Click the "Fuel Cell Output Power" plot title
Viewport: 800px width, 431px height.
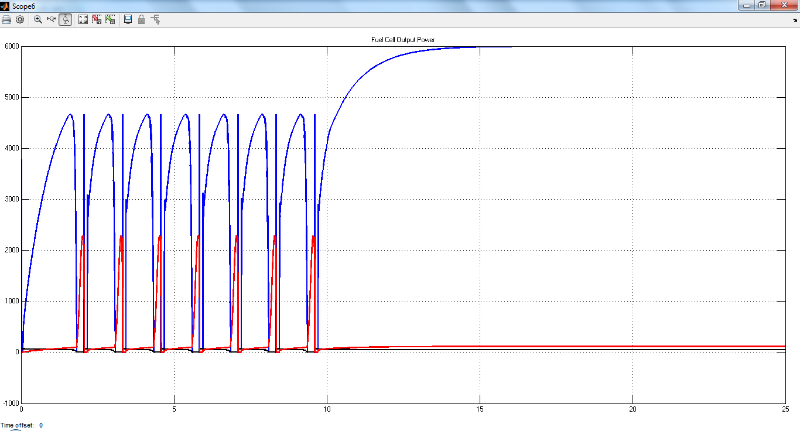pyautogui.click(x=403, y=40)
